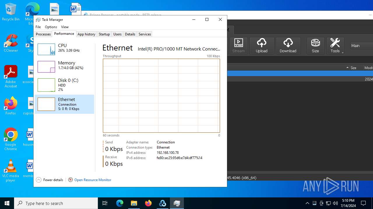Image resolution: width=373 pixels, height=209 pixels.
Task: Open the View menu in Task Manager
Action: 65,27
